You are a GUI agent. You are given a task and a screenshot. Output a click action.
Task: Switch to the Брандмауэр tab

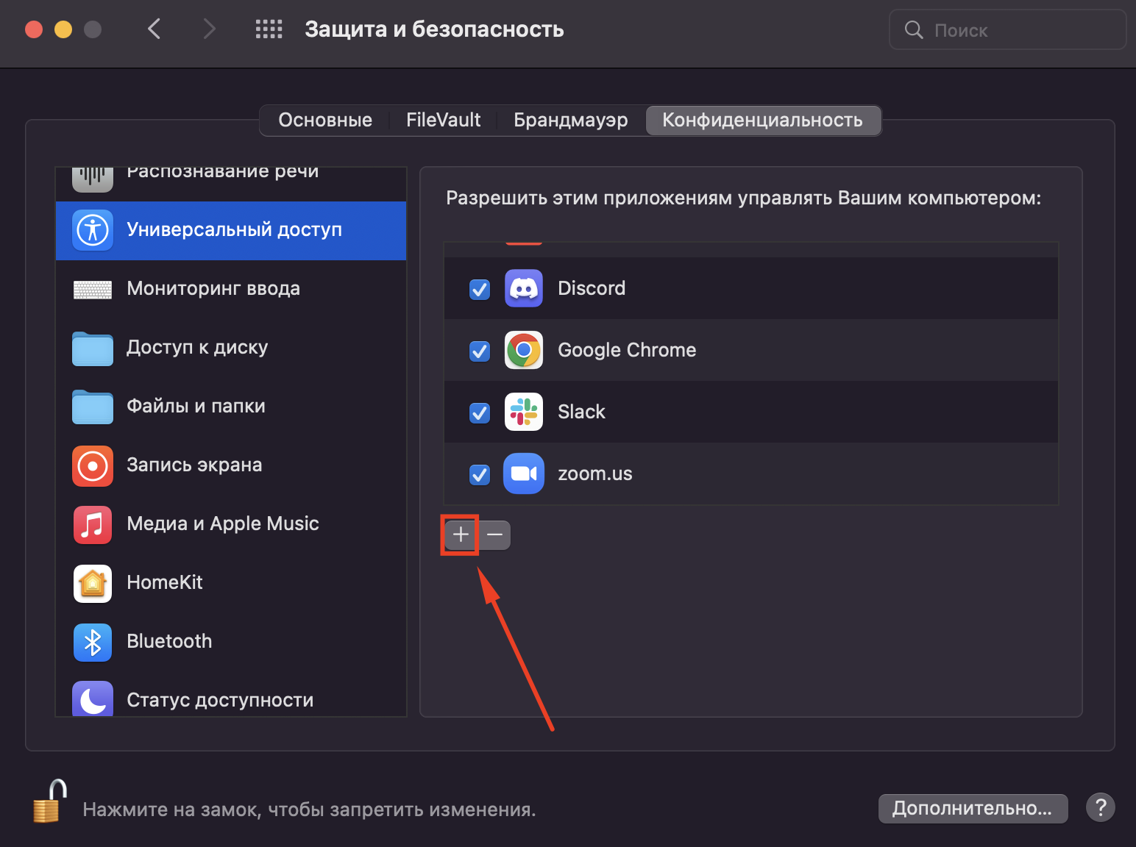pyautogui.click(x=571, y=120)
